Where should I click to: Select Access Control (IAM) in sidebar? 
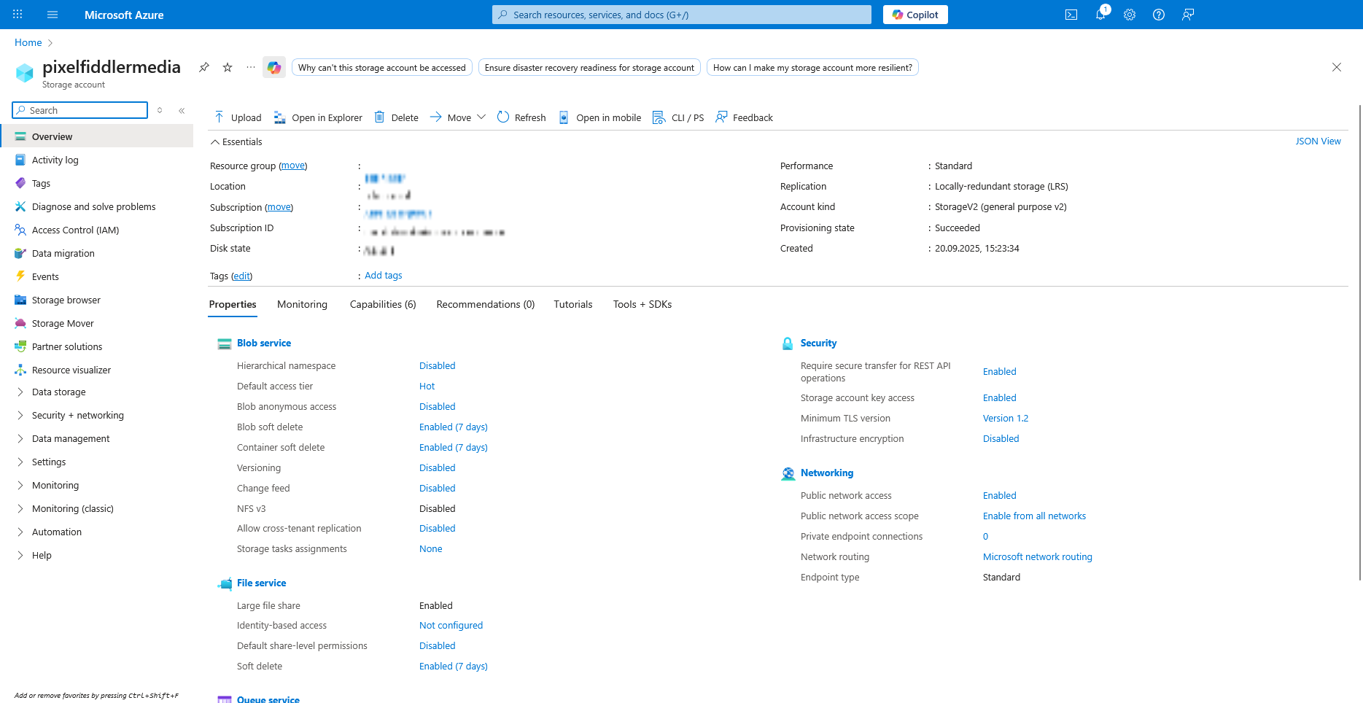pyautogui.click(x=75, y=230)
